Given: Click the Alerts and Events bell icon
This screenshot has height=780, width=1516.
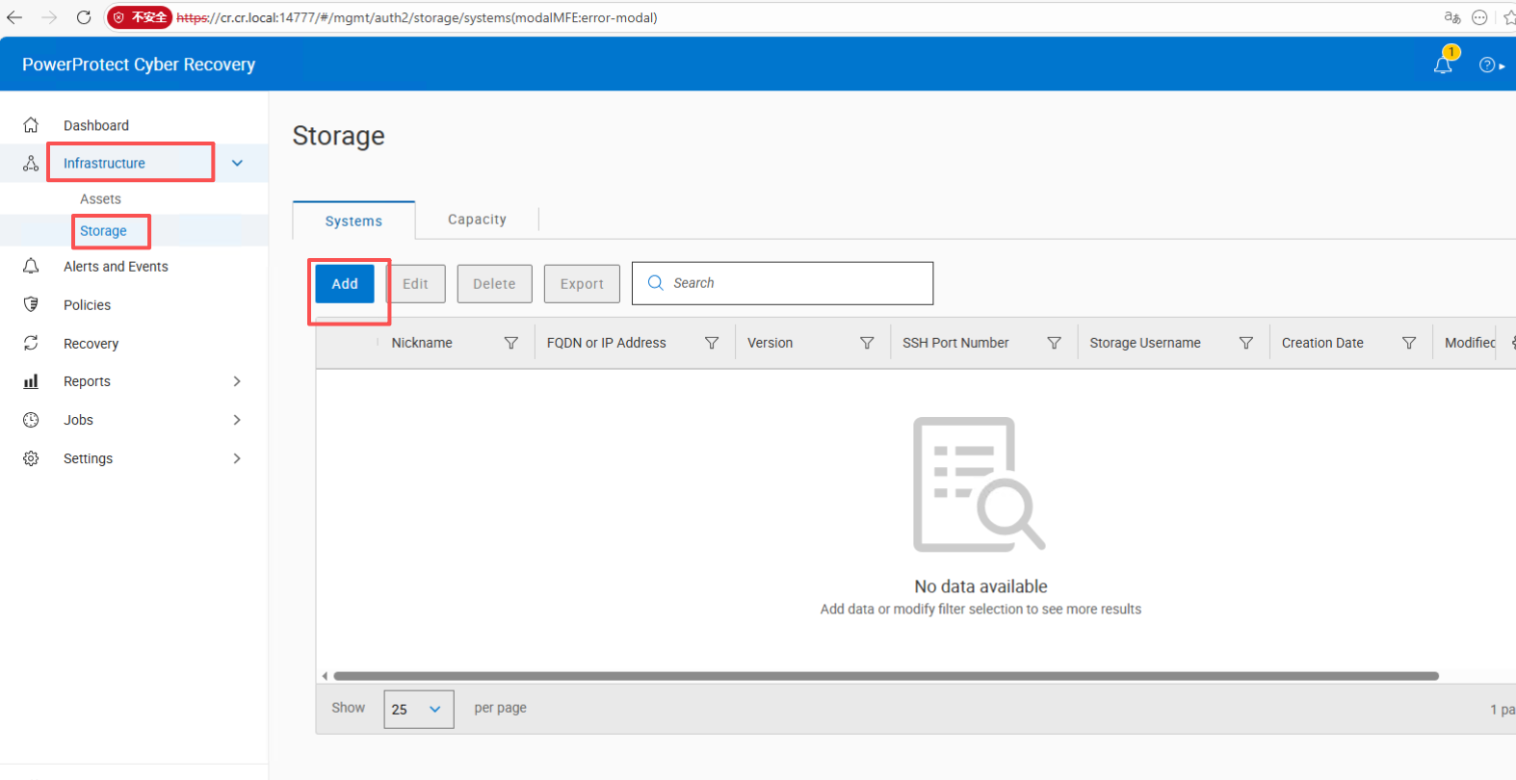Looking at the screenshot, I should (x=31, y=266).
